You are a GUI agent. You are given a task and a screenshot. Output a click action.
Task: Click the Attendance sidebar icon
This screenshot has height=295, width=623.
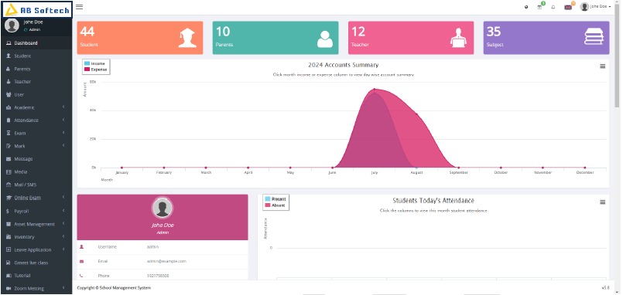[x=9, y=120]
